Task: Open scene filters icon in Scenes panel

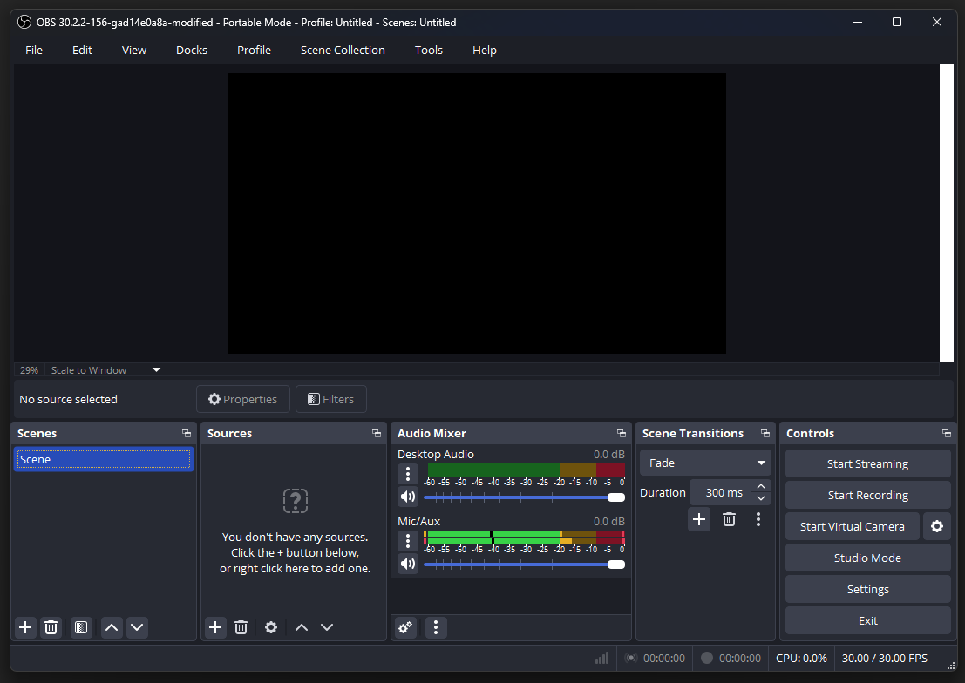Action: tap(81, 627)
